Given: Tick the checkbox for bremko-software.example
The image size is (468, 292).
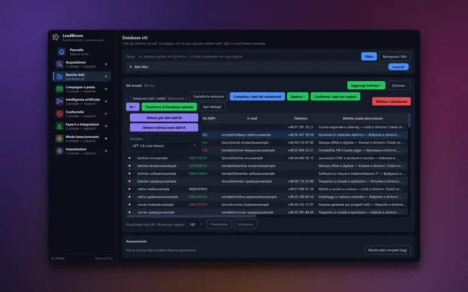Looking at the screenshot, I should (129, 173).
